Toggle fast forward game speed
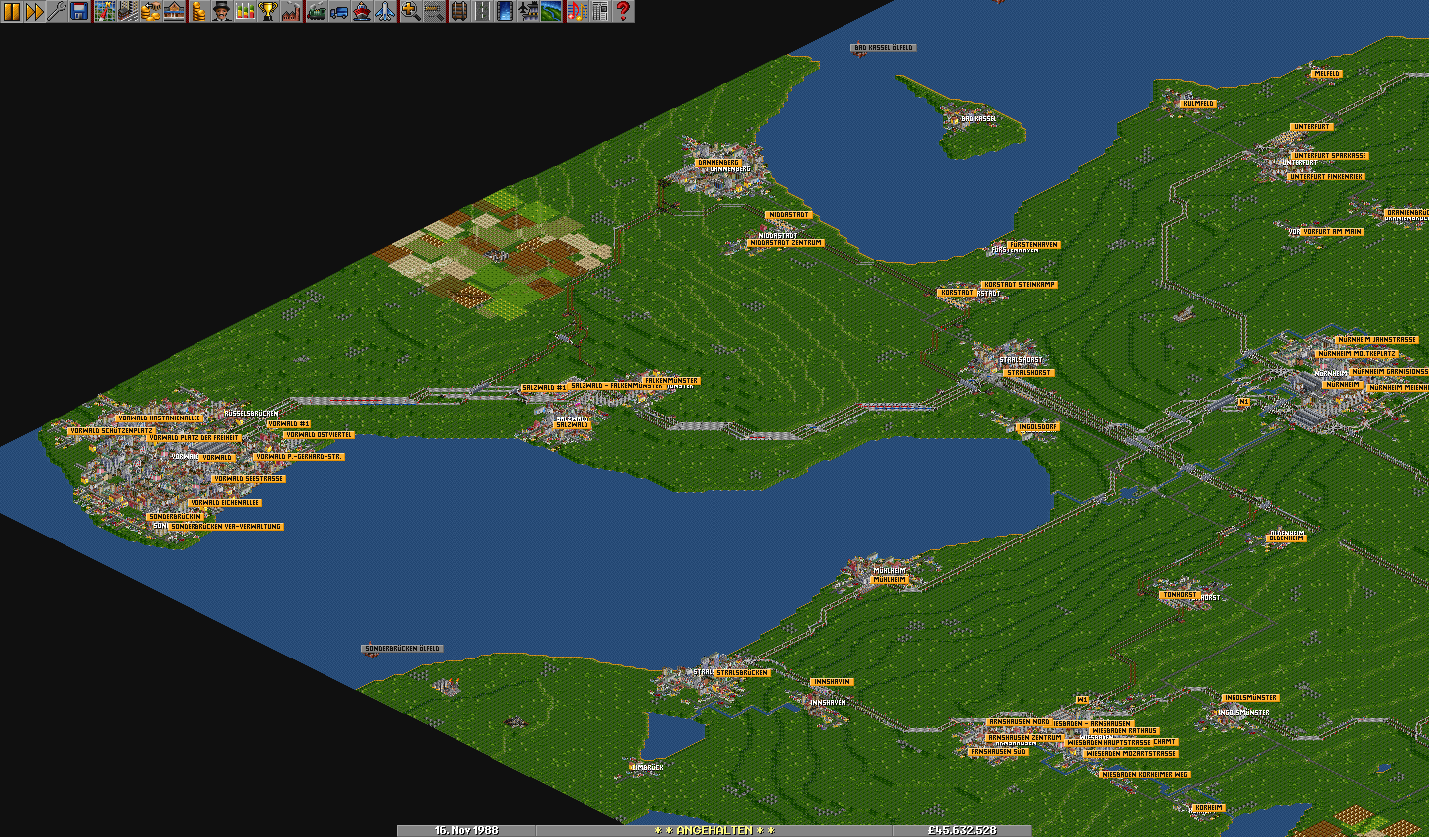The width and height of the screenshot is (1429, 837). pyautogui.click(x=34, y=12)
